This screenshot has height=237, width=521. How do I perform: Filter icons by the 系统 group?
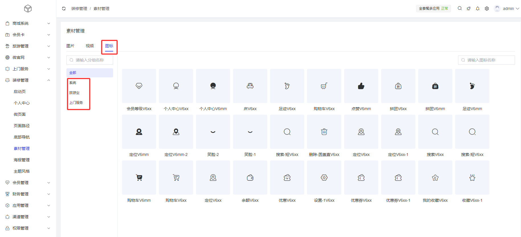coord(73,83)
